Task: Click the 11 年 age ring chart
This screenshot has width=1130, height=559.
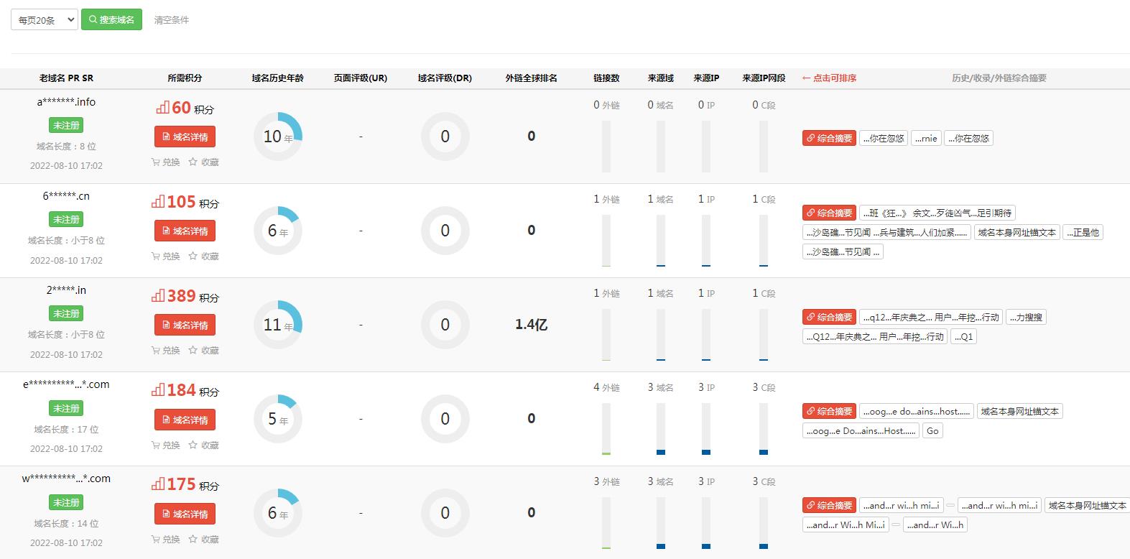Action: 278,325
